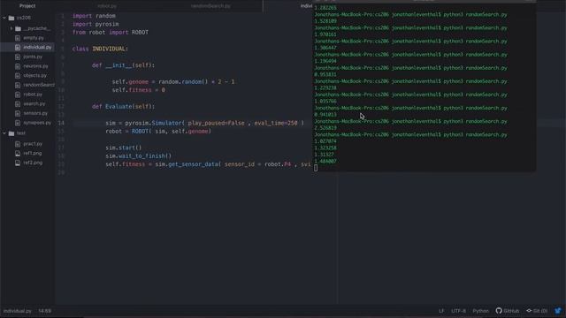Click the cs206 folder icon
This screenshot has height=318, width=566.
point(11,18)
